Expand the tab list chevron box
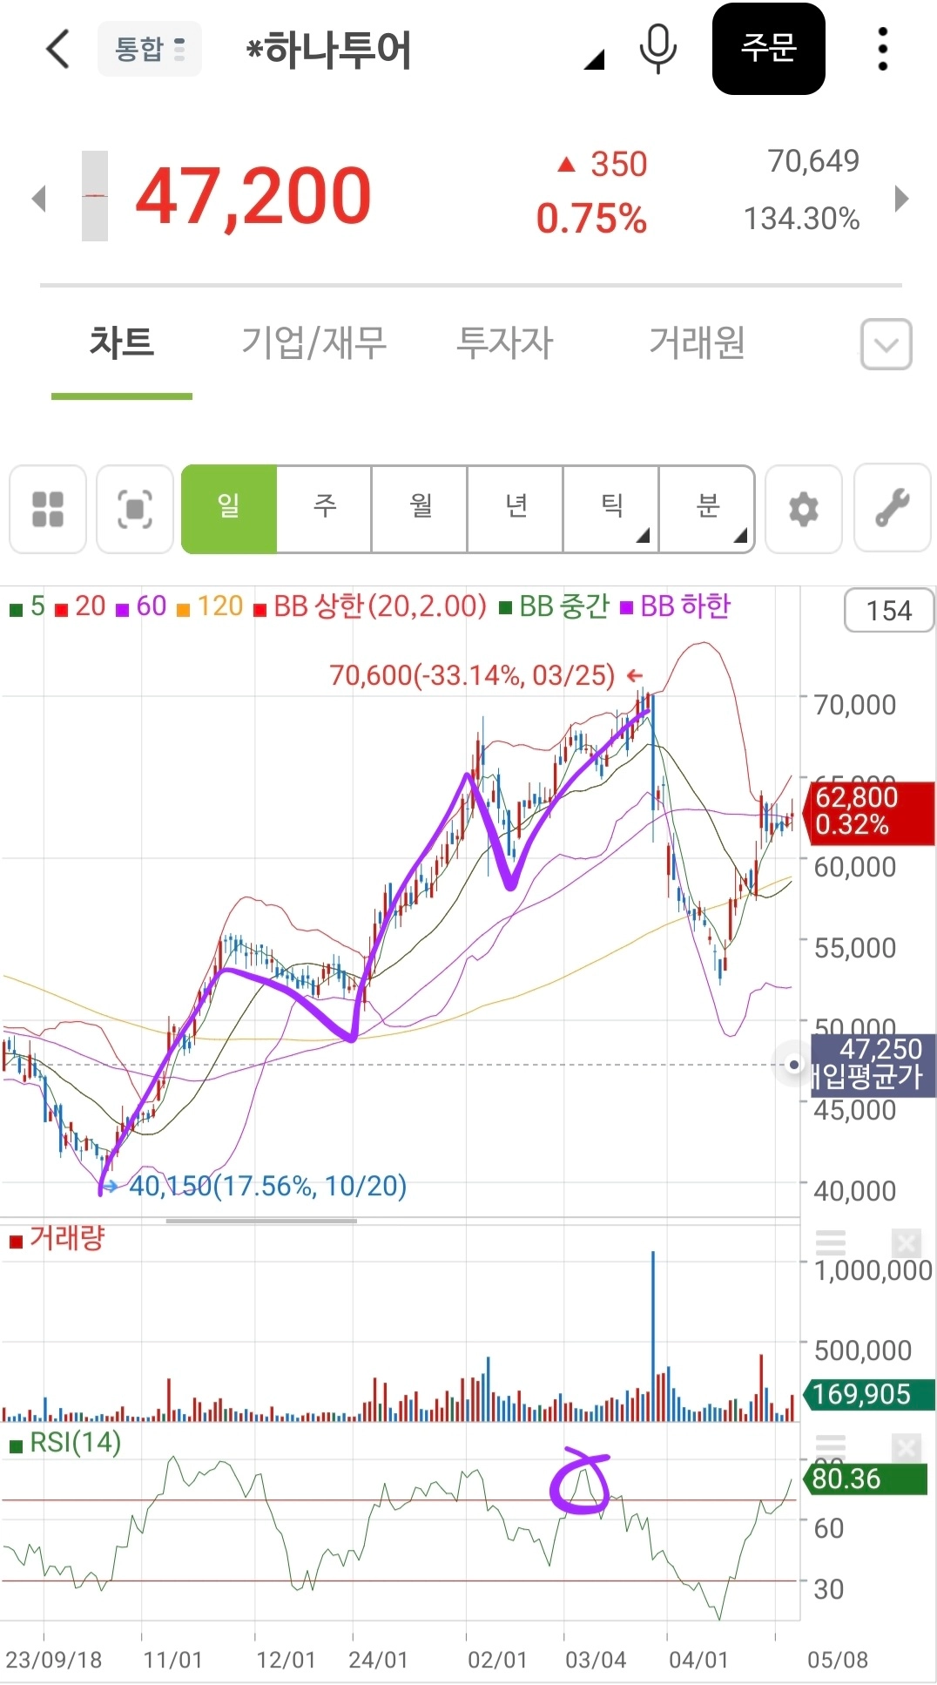This screenshot has height=1685, width=937. [x=886, y=344]
